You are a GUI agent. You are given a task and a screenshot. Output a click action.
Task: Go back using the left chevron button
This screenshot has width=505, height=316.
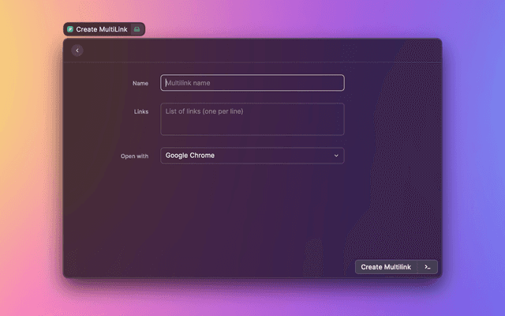(77, 51)
